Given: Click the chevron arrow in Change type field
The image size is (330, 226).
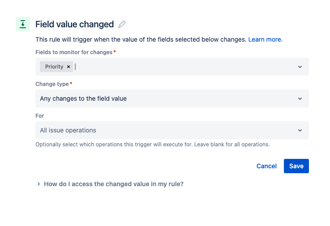Looking at the screenshot, I should pos(300,98).
